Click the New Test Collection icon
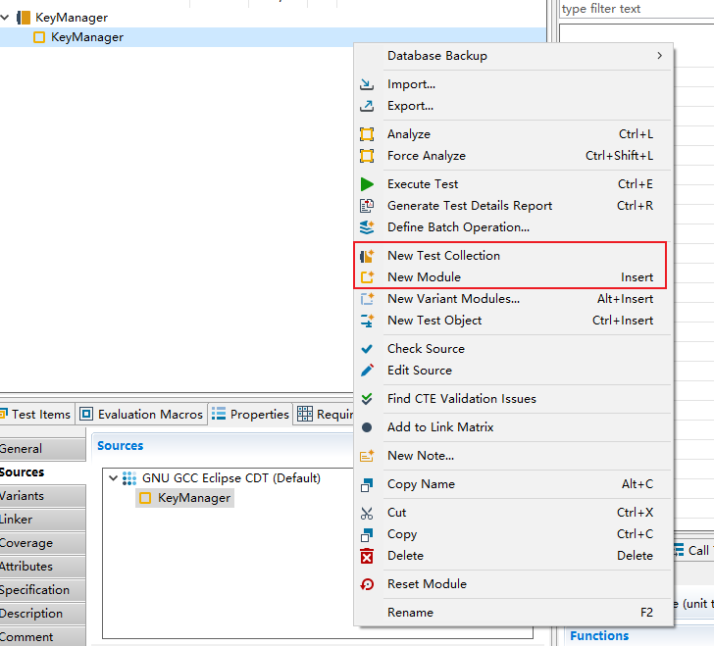714x646 pixels. [367, 256]
